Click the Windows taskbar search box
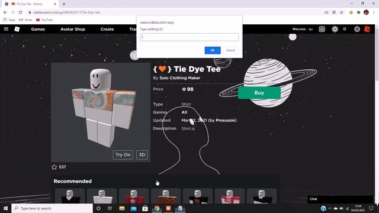This screenshot has height=213, width=379. pyautogui.click(x=52, y=208)
